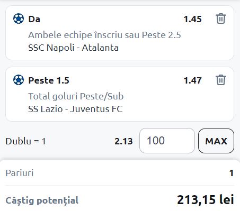The image size is (240, 211).
Task: Click the Dublu = 1 bet type label
Action: tap(25, 141)
